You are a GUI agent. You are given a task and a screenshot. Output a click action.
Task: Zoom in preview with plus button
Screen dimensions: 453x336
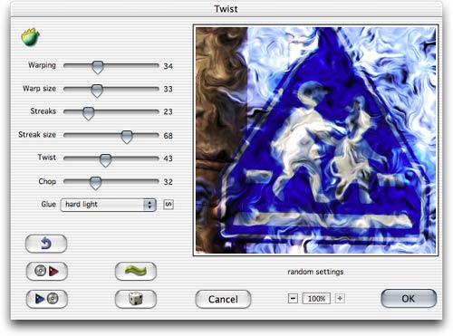[x=340, y=299]
